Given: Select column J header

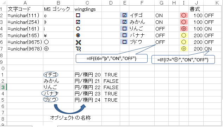Looking at the screenshot, I should (x=196, y=3).
